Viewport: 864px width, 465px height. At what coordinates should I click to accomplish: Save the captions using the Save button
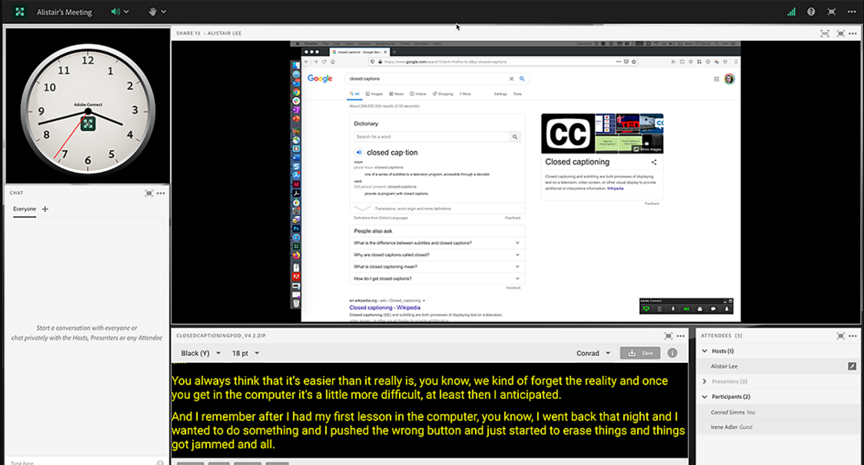point(640,353)
